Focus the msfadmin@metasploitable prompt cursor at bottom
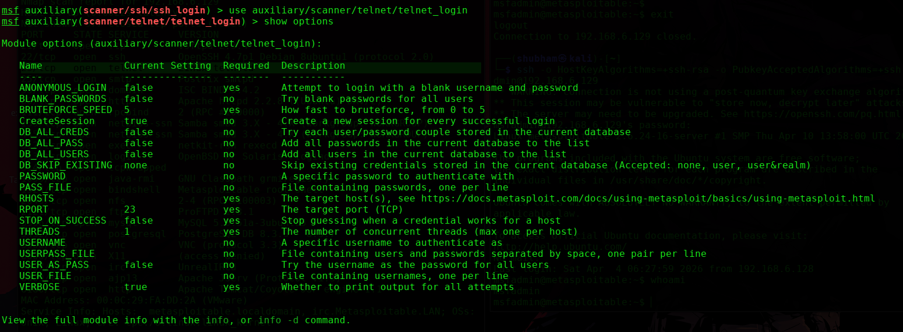The height and width of the screenshot is (332, 903). pyautogui.click(x=650, y=302)
